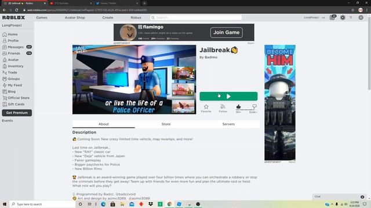
Task: Show hidden system tray icons
Action: 332,204
